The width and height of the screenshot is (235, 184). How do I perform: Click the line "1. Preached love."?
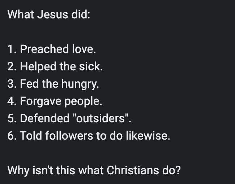pos(52,49)
